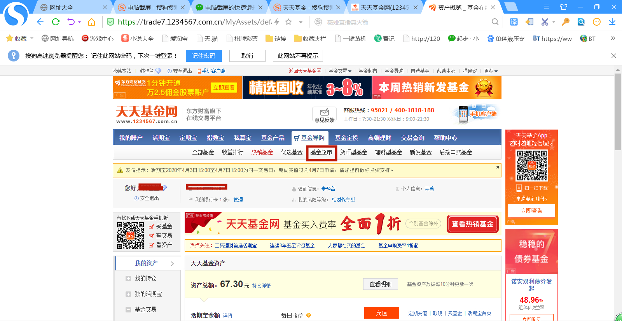The height and width of the screenshot is (321, 622).
Task: Click 立即查看 in app ad
Action: [x=531, y=210]
